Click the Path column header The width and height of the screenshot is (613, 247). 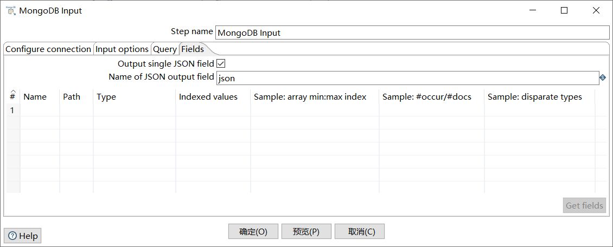tap(76, 97)
